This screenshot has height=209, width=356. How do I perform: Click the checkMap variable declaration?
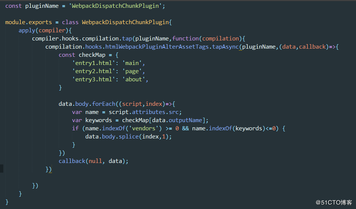(92, 55)
